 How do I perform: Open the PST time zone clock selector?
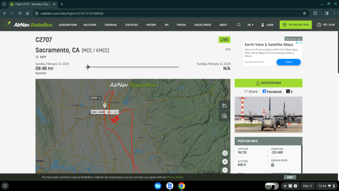(x=325, y=25)
